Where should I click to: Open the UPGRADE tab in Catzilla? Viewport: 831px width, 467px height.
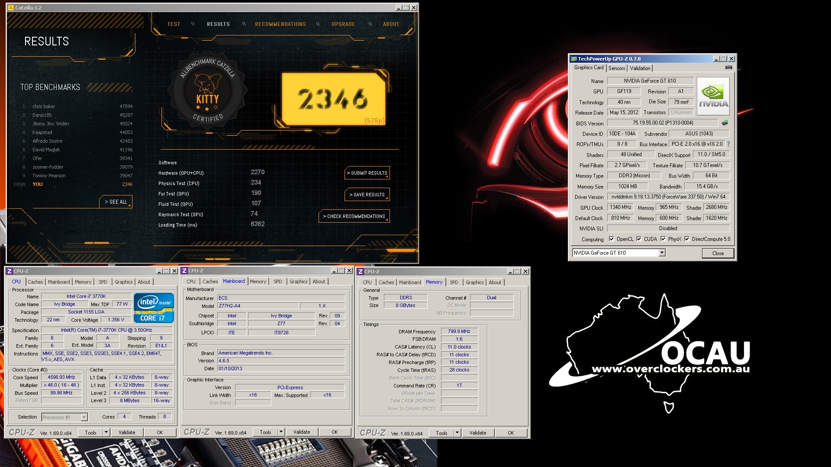click(x=343, y=24)
